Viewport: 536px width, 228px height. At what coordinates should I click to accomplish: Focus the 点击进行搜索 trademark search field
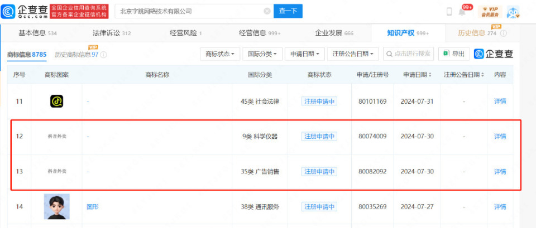[x=409, y=54]
